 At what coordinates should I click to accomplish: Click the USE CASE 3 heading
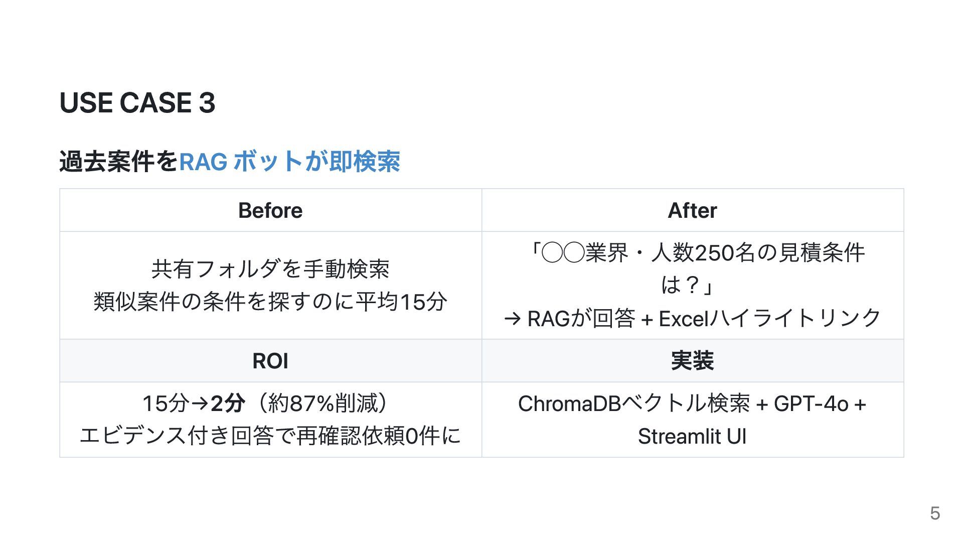pyautogui.click(x=137, y=103)
